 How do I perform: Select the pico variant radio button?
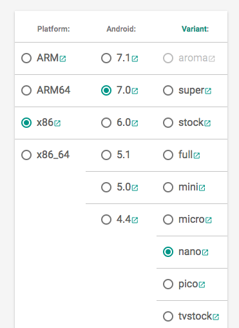[168, 284]
